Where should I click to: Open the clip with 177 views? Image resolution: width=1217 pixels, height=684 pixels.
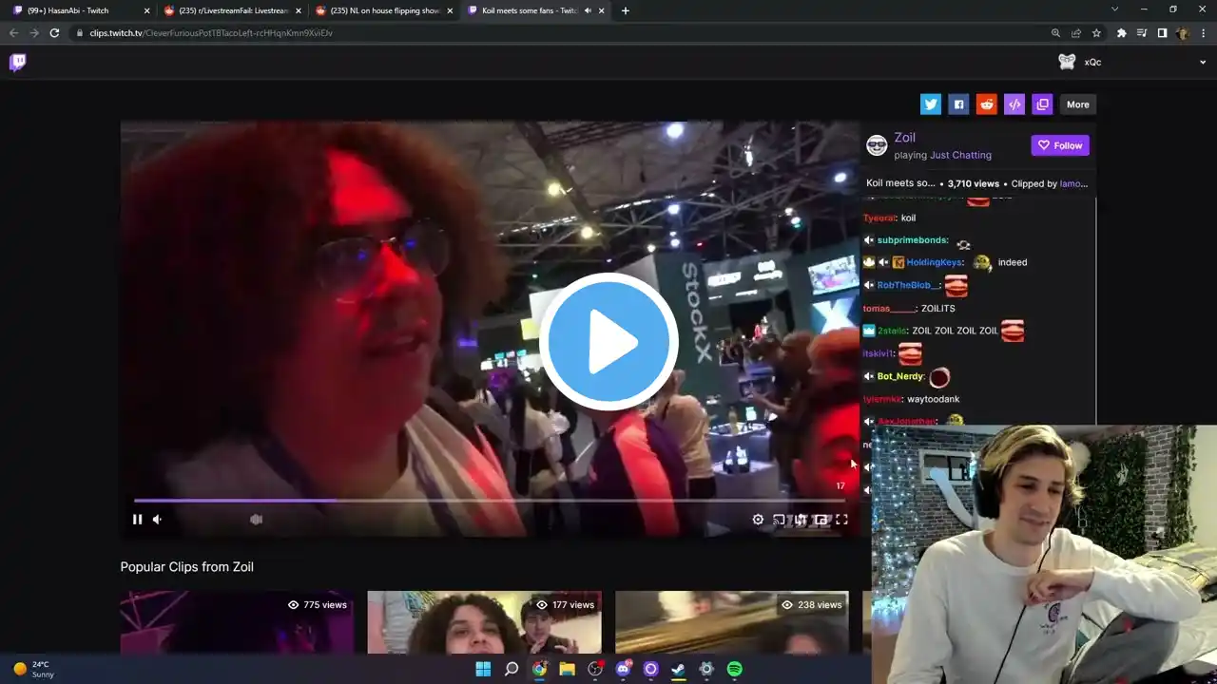484,622
